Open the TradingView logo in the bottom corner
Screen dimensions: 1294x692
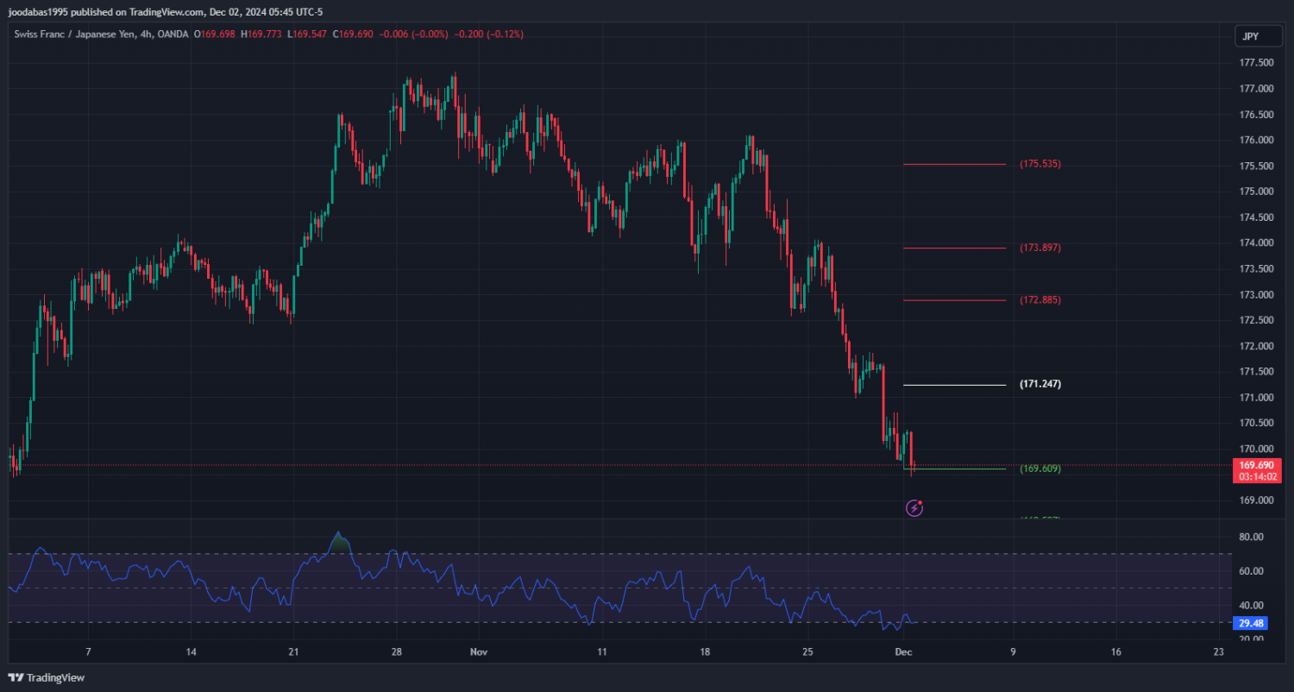(46, 678)
